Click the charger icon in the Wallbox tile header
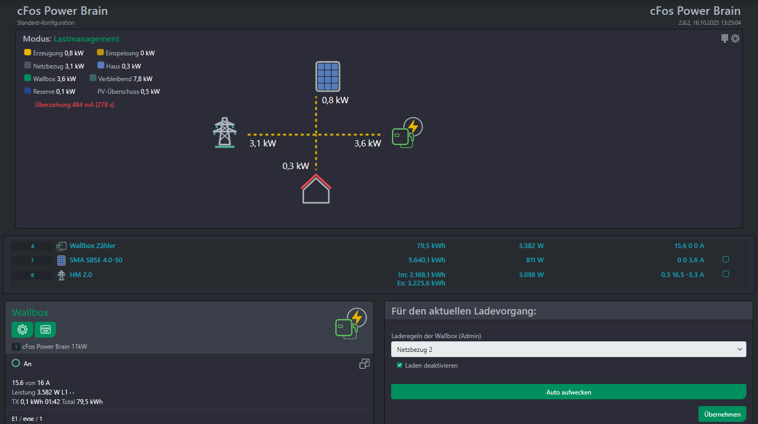Viewport: 758px width, 424px height. tap(351, 323)
